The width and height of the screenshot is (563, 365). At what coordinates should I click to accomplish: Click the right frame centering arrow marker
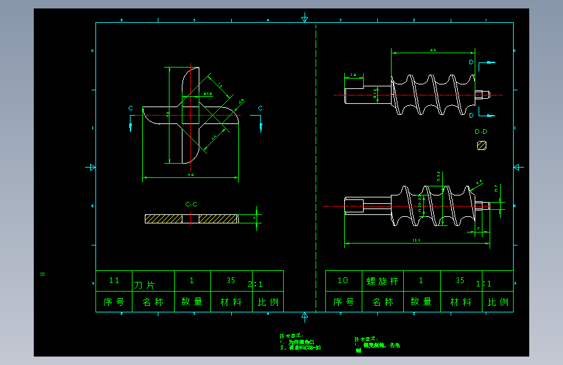(518, 167)
